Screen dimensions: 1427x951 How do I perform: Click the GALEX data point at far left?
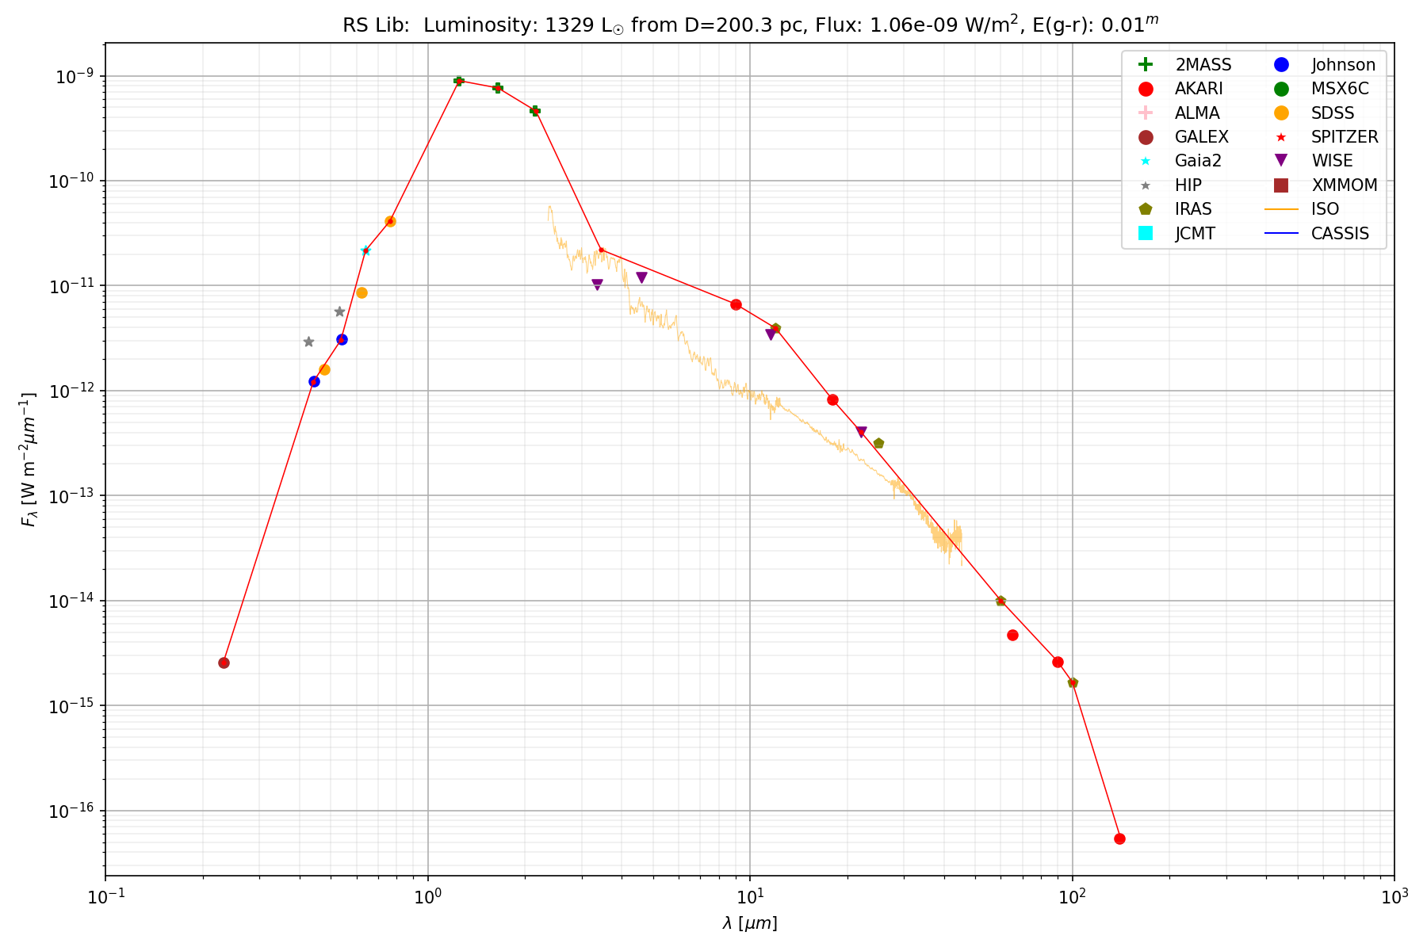pyautogui.click(x=224, y=663)
